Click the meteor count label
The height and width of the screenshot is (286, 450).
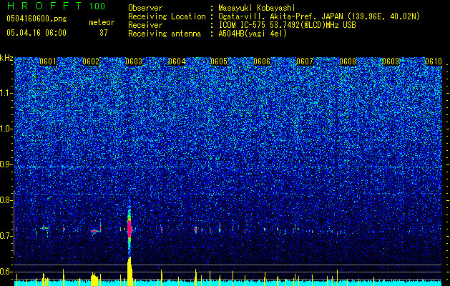[102, 22]
